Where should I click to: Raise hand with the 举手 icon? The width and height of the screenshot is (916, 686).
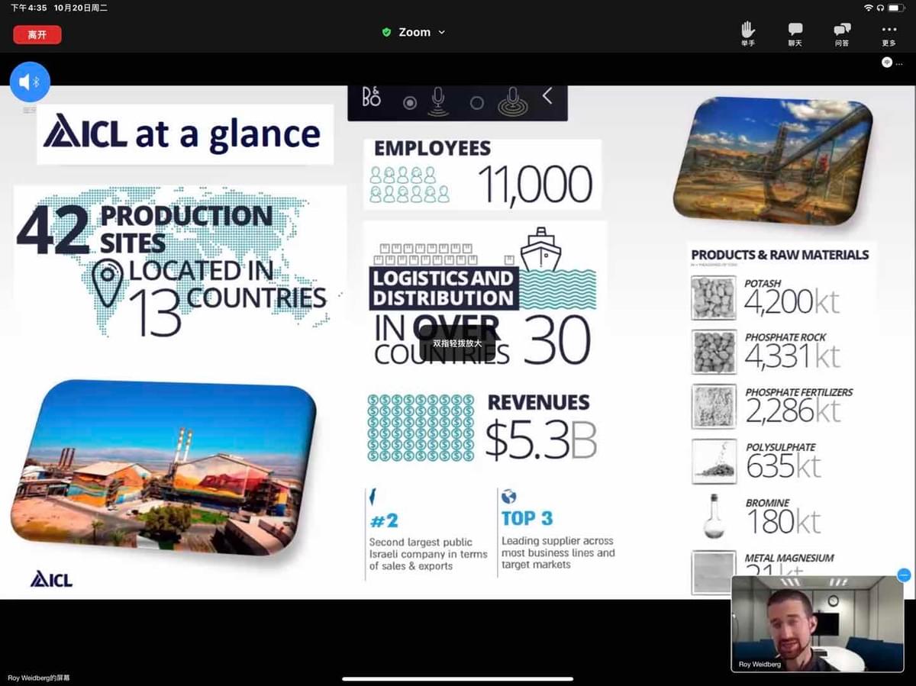click(x=747, y=34)
